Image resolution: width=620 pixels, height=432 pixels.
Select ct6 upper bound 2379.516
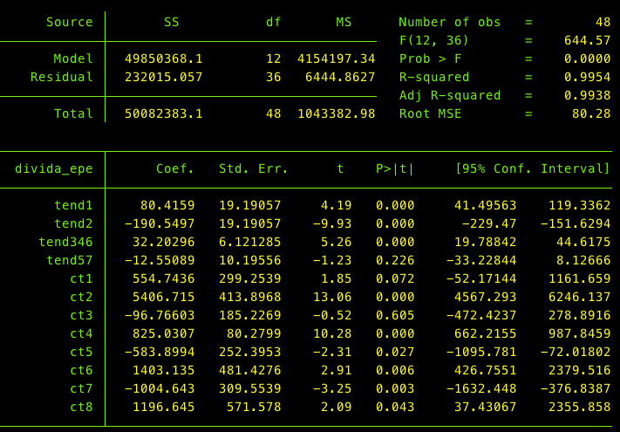pyautogui.click(x=579, y=370)
